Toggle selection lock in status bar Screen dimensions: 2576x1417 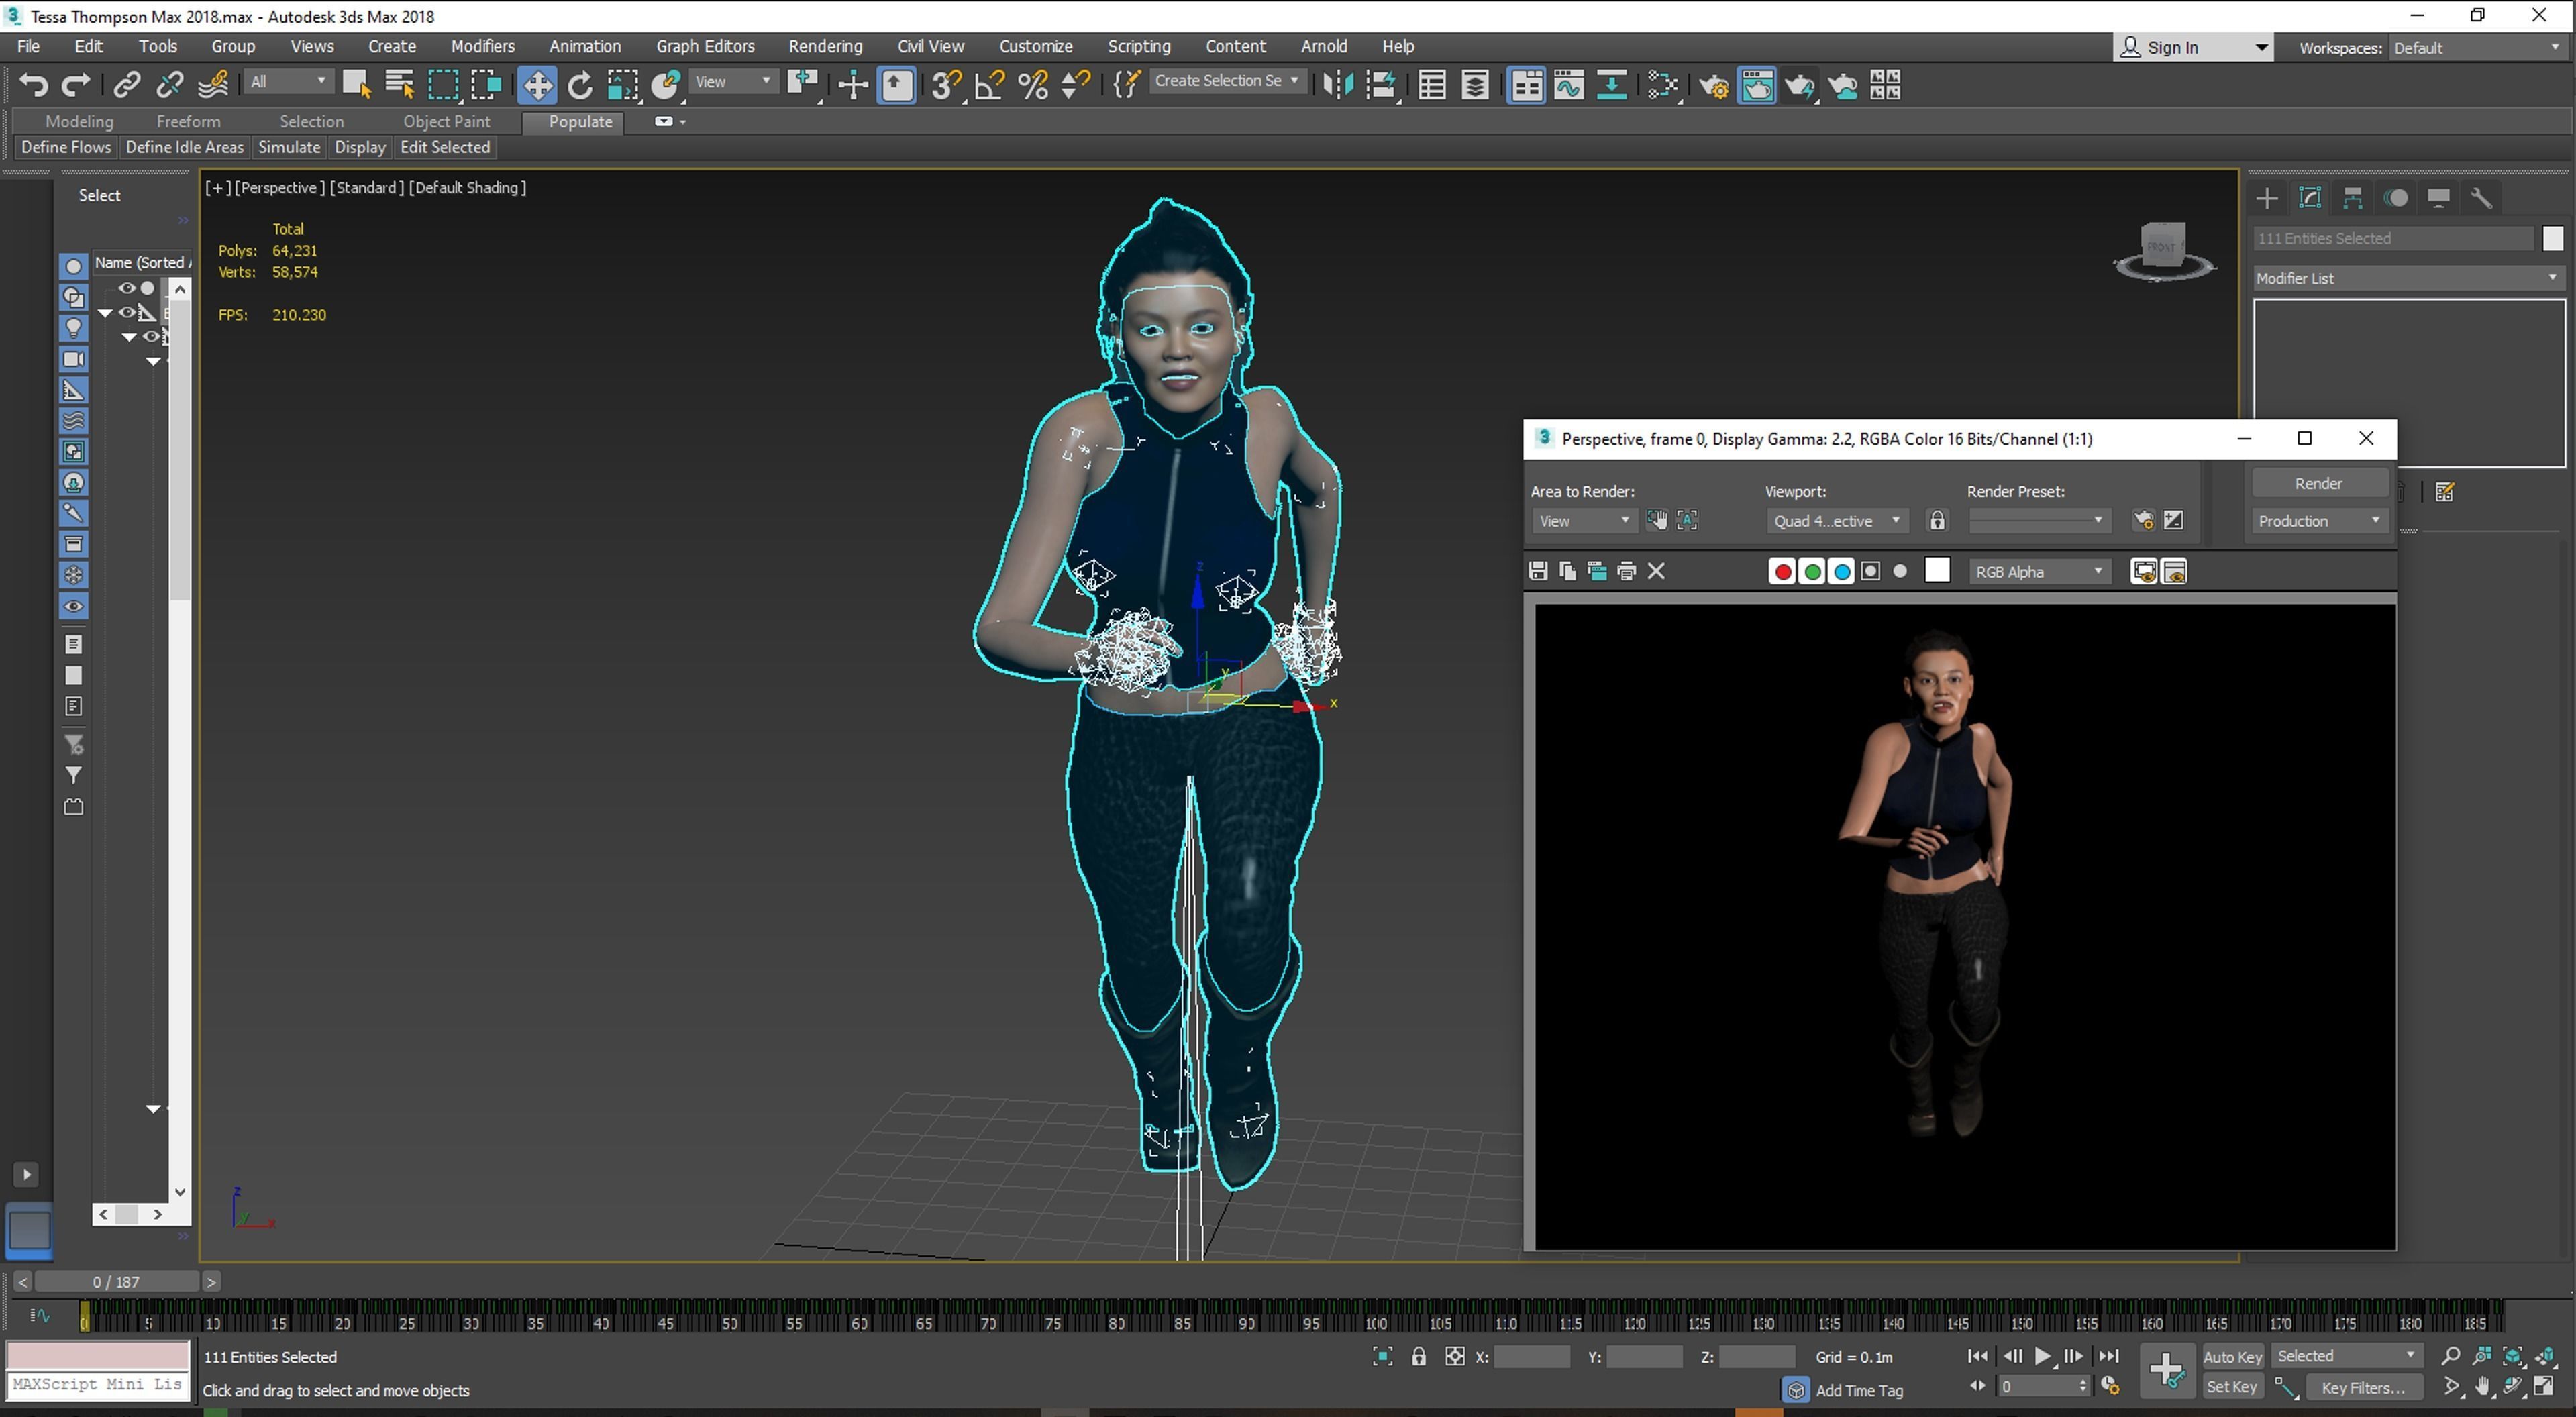pos(1418,1357)
